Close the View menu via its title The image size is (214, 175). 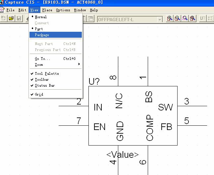[34, 10]
